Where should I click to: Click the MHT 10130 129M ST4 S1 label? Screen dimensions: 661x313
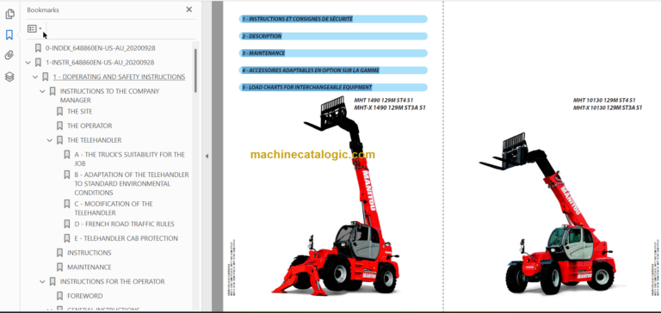pos(604,101)
